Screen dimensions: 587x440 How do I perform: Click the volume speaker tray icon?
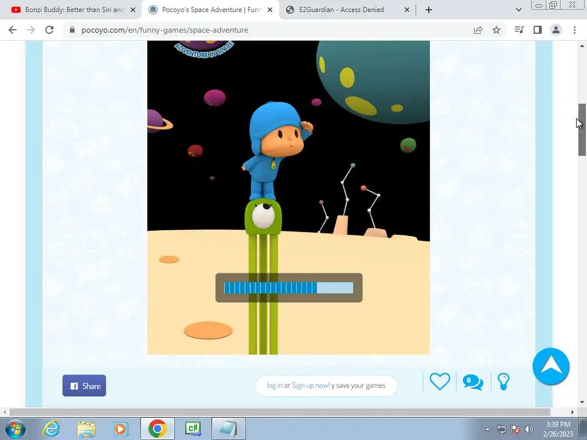529,429
